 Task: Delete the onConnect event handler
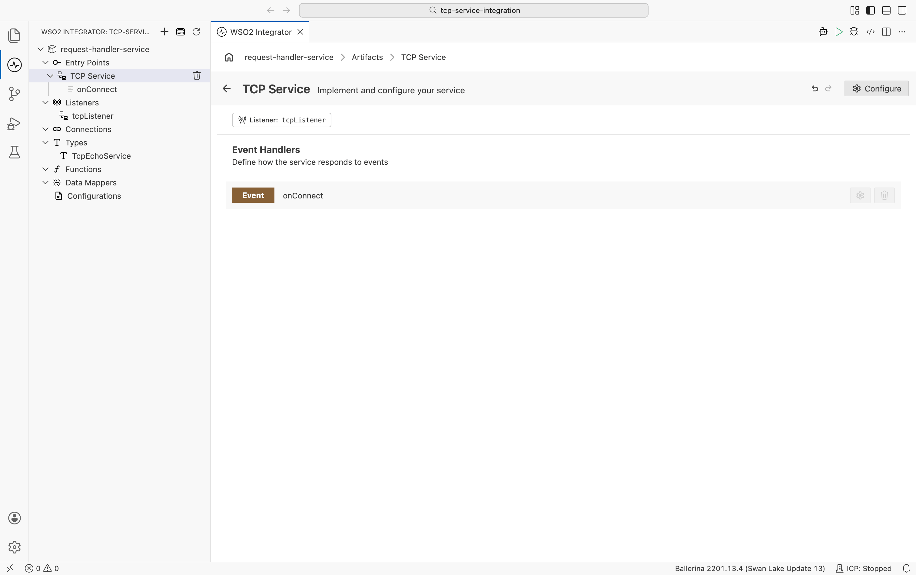(x=884, y=195)
